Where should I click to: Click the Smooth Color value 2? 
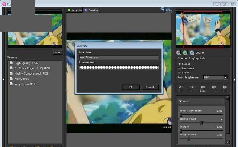tap(221, 119)
